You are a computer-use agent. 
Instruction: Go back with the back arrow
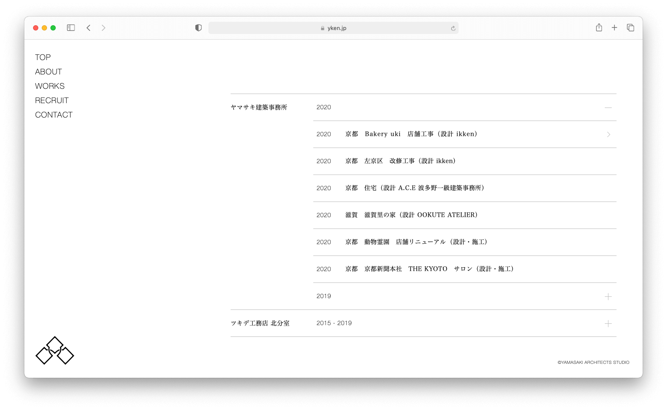click(x=88, y=28)
